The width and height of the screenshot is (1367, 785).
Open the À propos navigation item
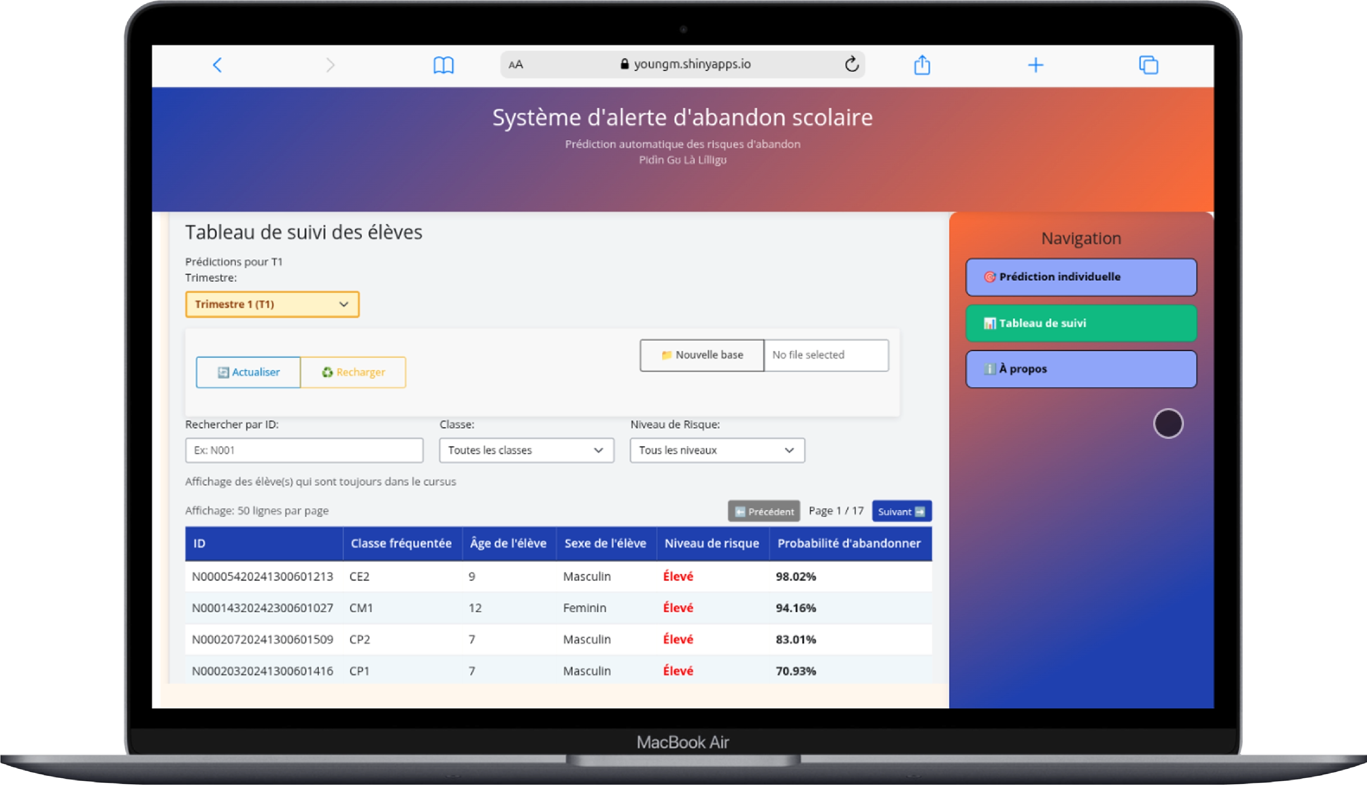coord(1080,369)
